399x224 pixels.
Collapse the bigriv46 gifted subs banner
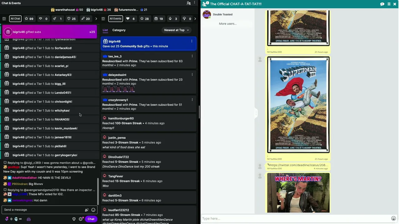point(50,32)
